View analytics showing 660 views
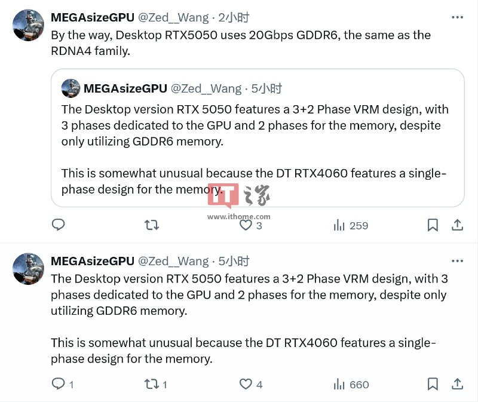Viewport: 478px width, 402px height. pos(351,384)
